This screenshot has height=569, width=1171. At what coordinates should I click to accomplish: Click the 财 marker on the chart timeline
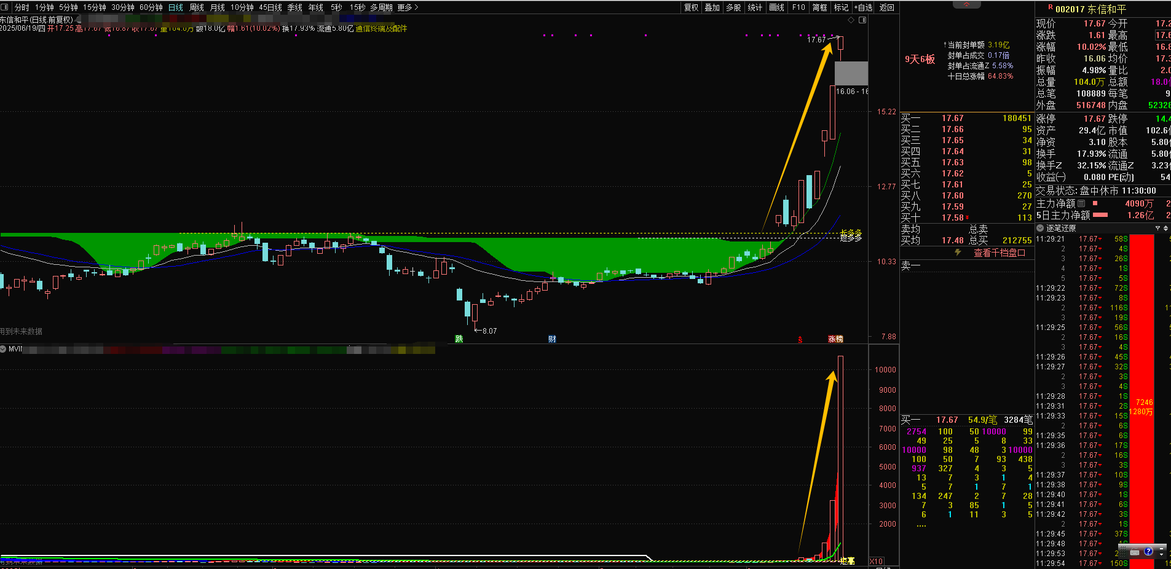point(552,339)
